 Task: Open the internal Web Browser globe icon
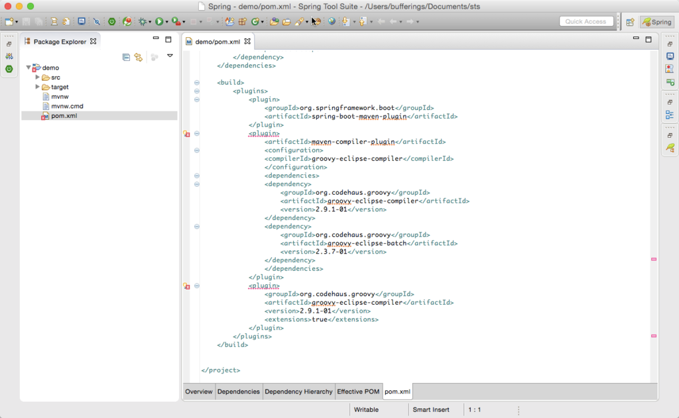click(332, 21)
